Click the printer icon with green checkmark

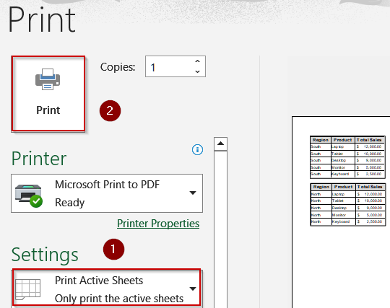point(29,195)
